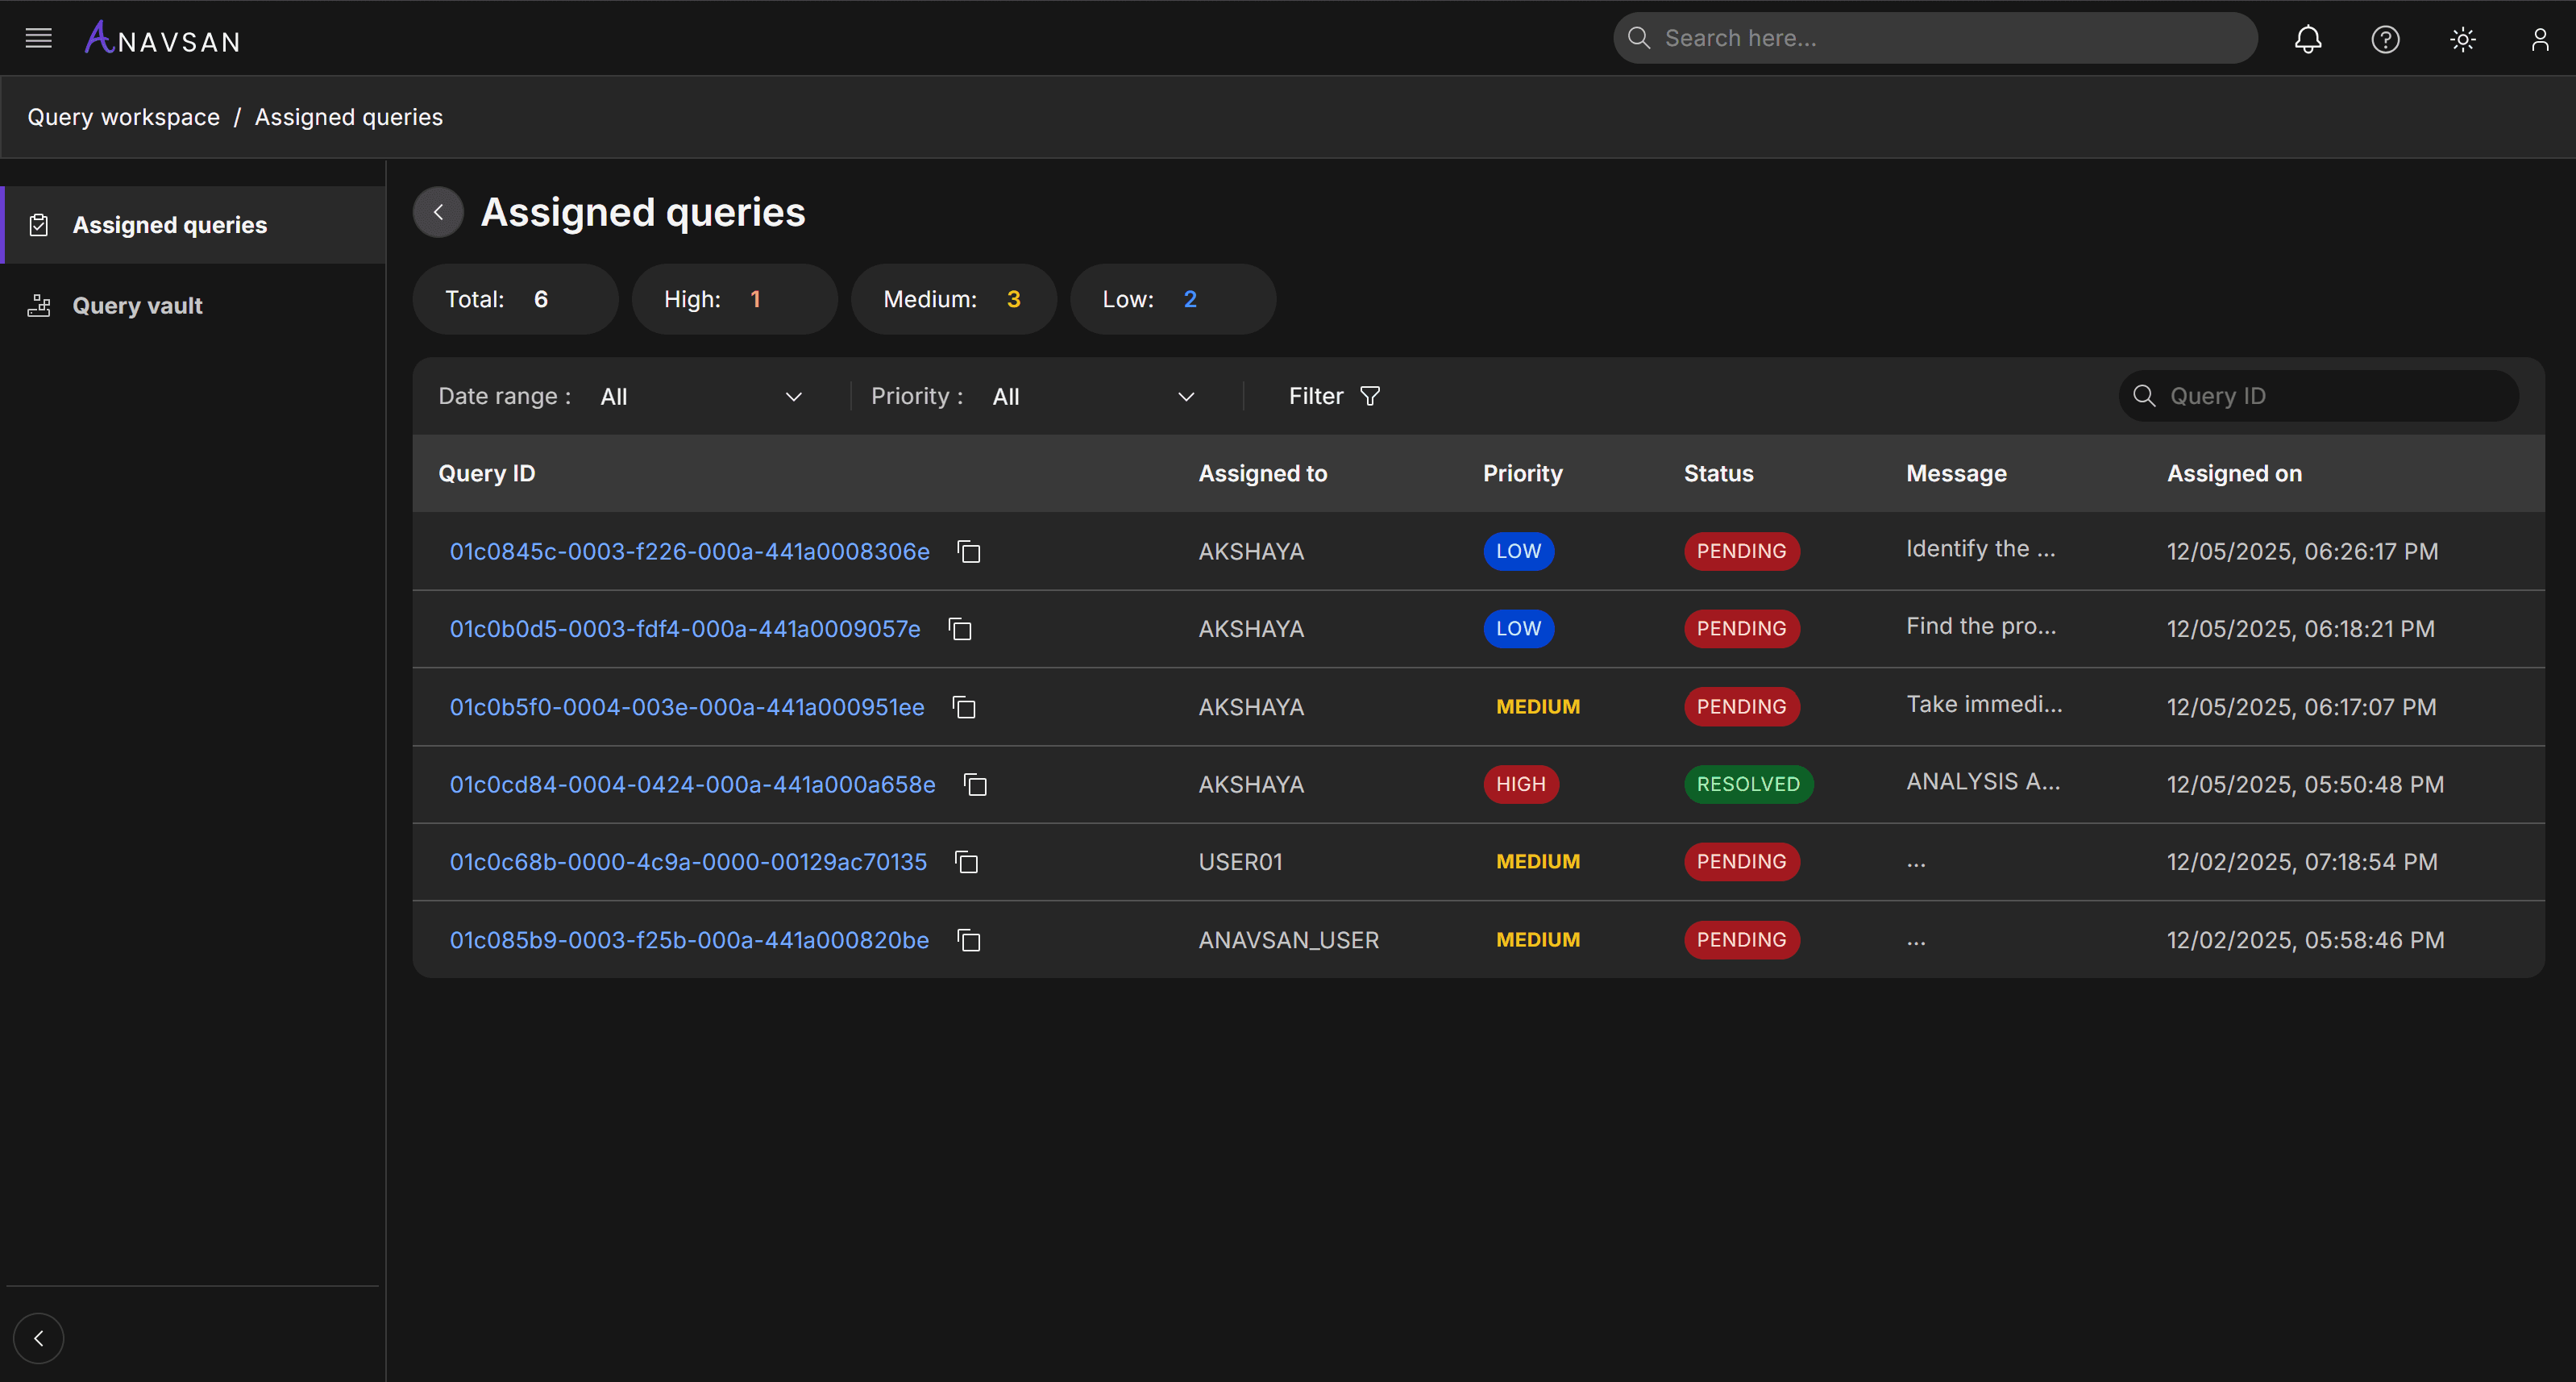Copy query ID ending in a658e

coord(975,785)
